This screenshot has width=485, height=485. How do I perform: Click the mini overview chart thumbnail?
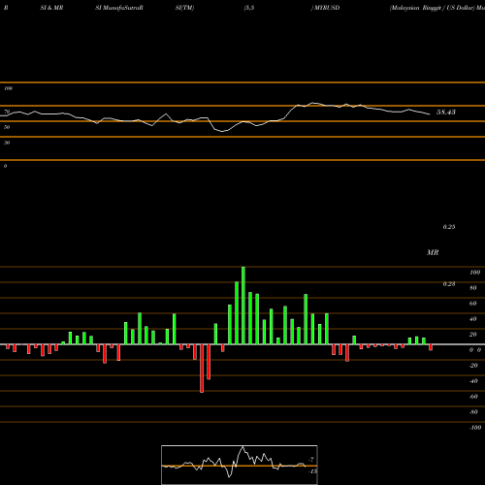click(240, 465)
